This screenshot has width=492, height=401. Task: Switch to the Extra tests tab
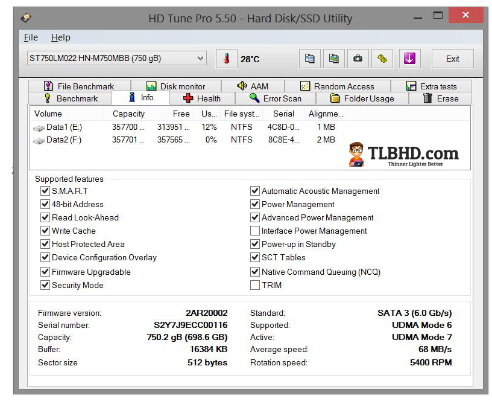tap(432, 86)
